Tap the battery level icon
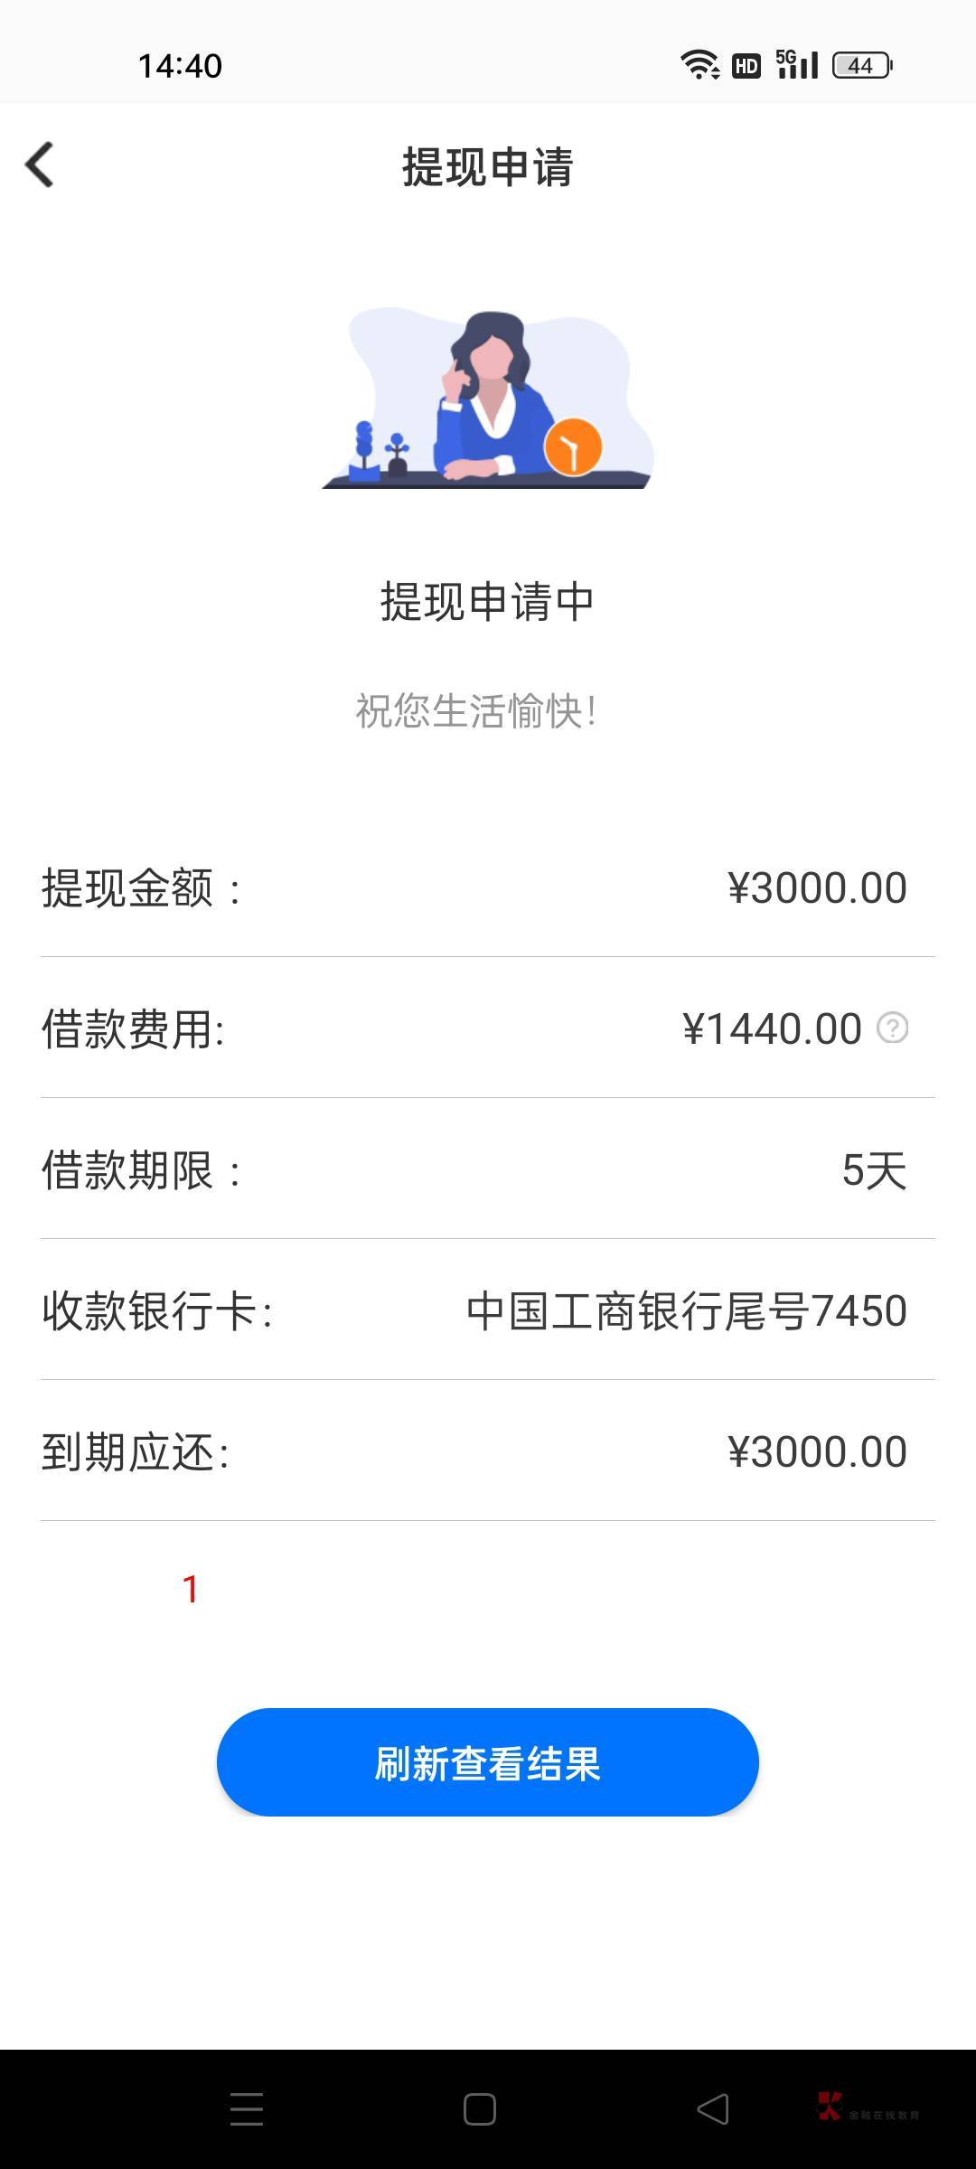 (x=861, y=65)
